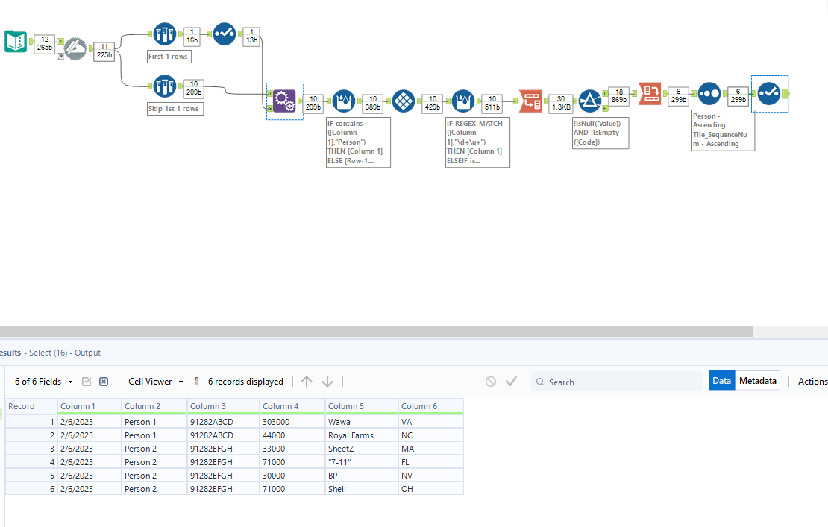
Task: Open the Browse tool at workflow end
Action: click(769, 94)
